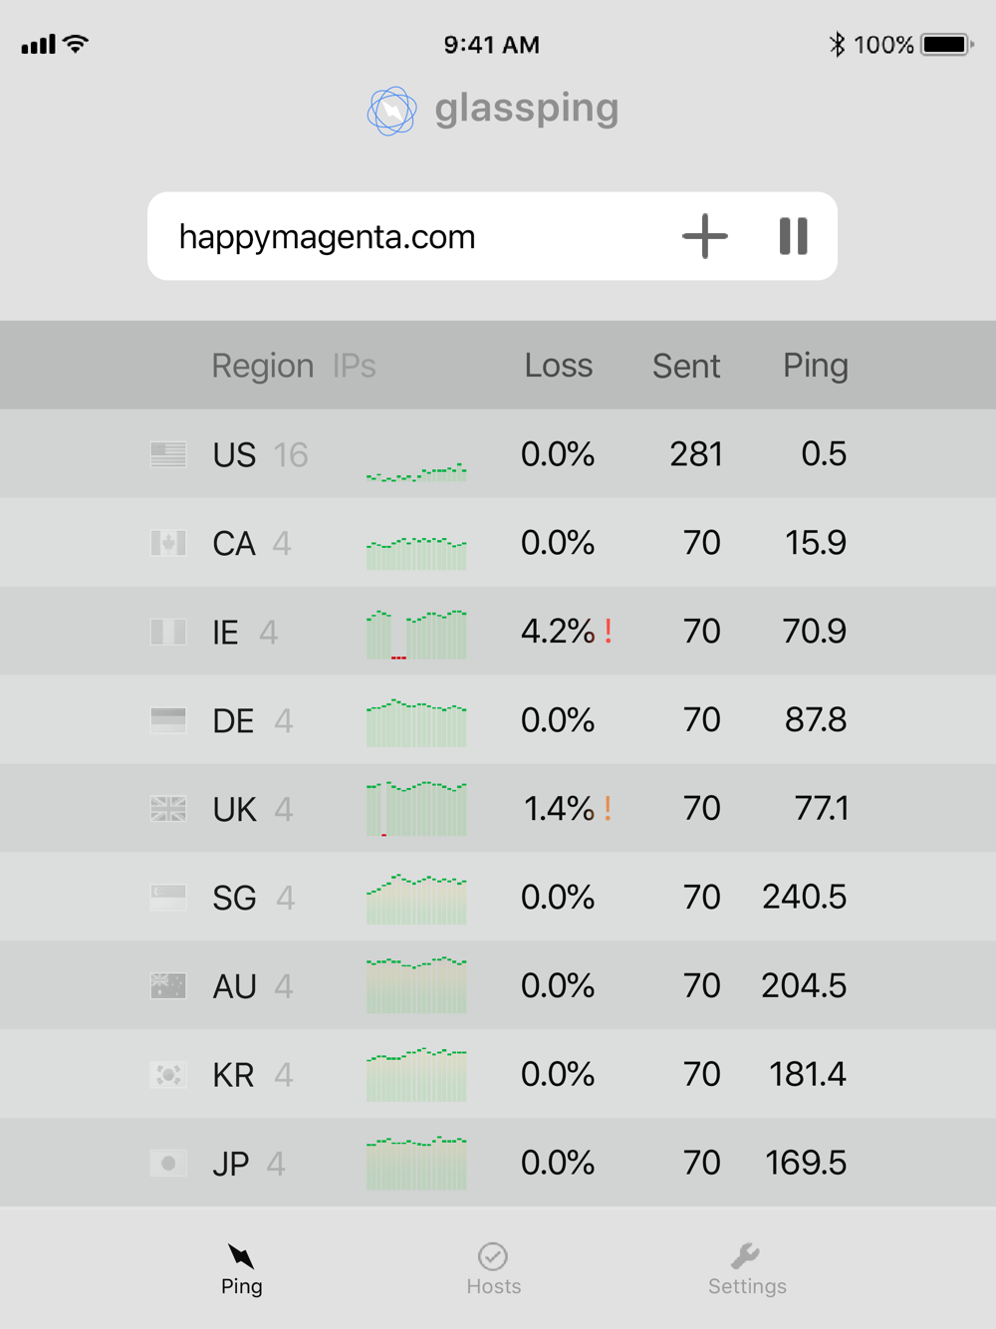This screenshot has height=1329, width=996.
Task: Tap the plus icon to add host
Action: point(705,236)
